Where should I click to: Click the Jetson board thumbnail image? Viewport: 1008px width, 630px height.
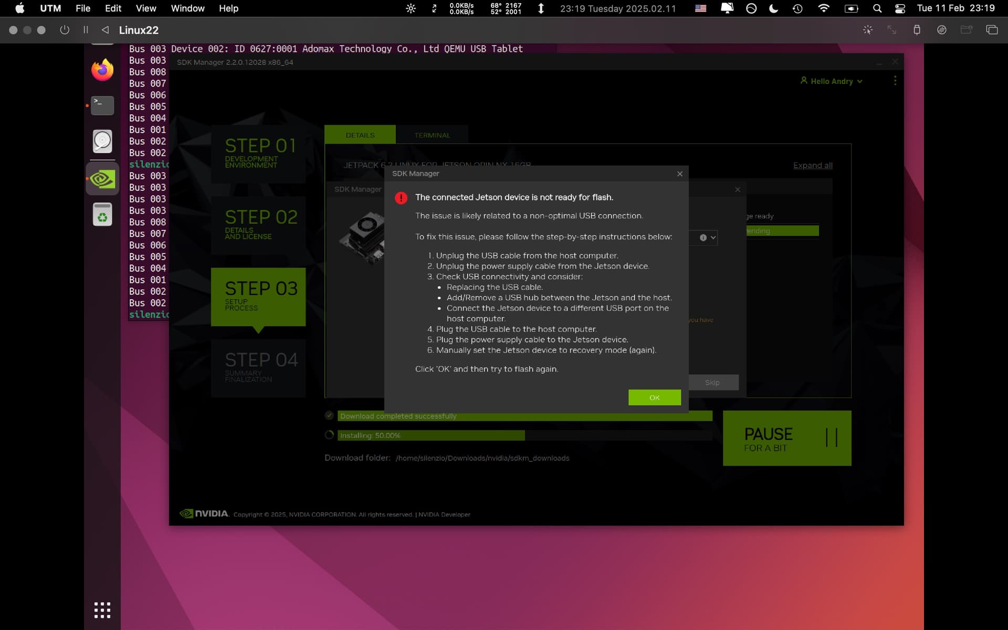coord(362,238)
